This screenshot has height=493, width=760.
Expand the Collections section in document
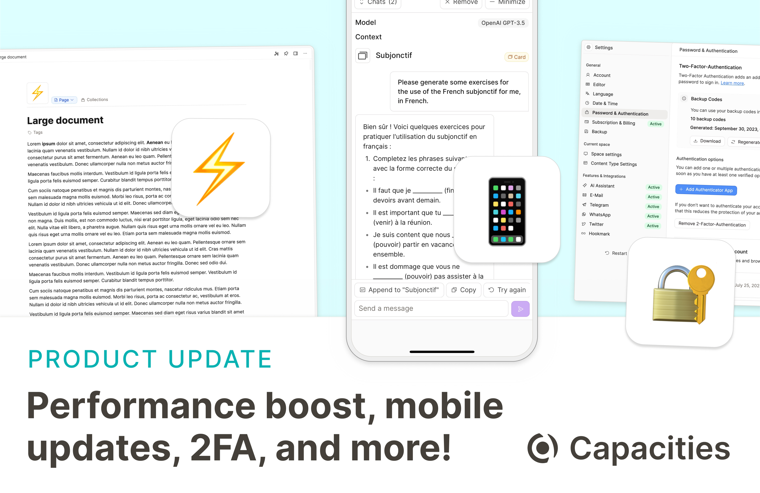tap(95, 100)
